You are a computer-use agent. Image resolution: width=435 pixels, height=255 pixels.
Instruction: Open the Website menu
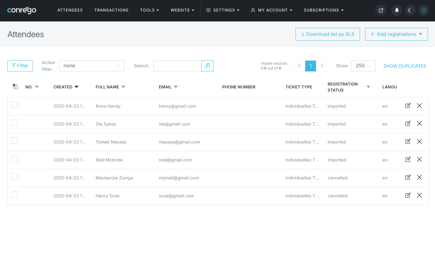pyautogui.click(x=182, y=10)
